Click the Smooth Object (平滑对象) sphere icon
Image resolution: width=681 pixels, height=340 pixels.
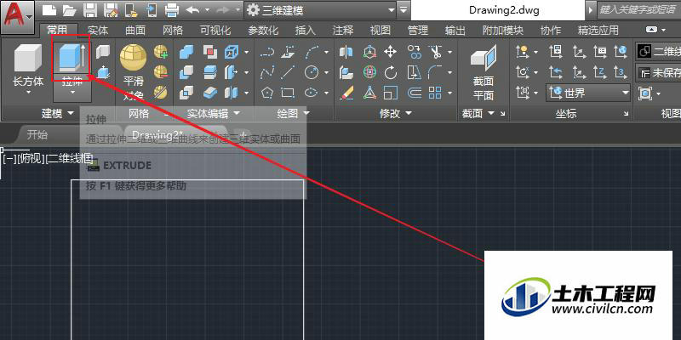(x=133, y=57)
